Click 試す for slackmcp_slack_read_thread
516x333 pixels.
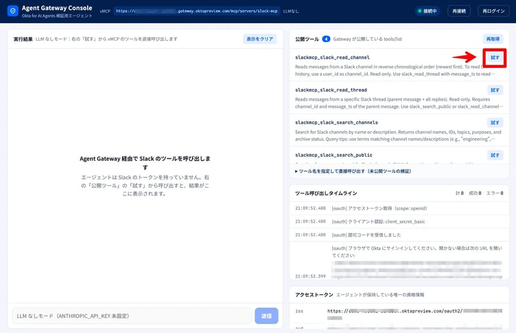point(495,90)
